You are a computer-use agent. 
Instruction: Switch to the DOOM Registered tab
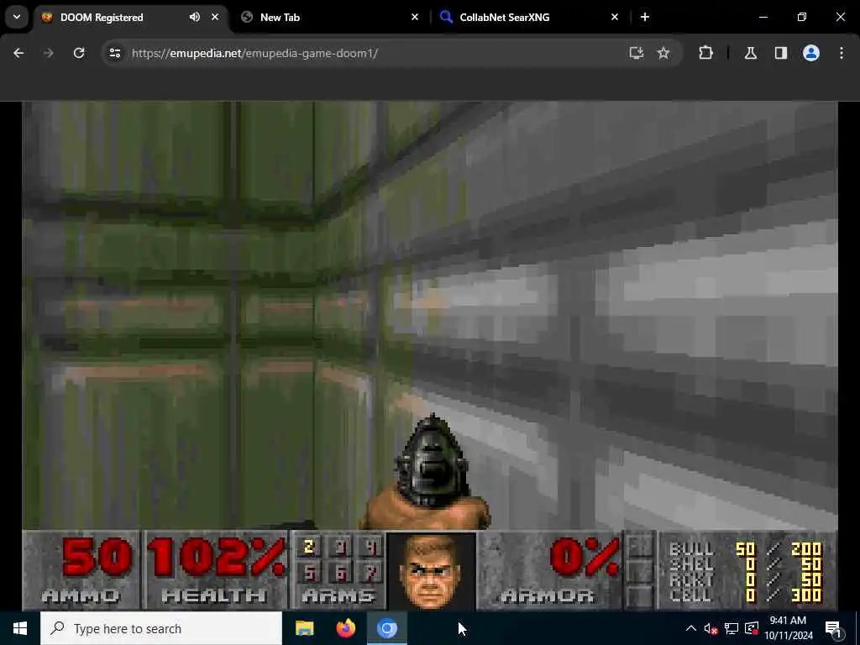[x=132, y=17]
